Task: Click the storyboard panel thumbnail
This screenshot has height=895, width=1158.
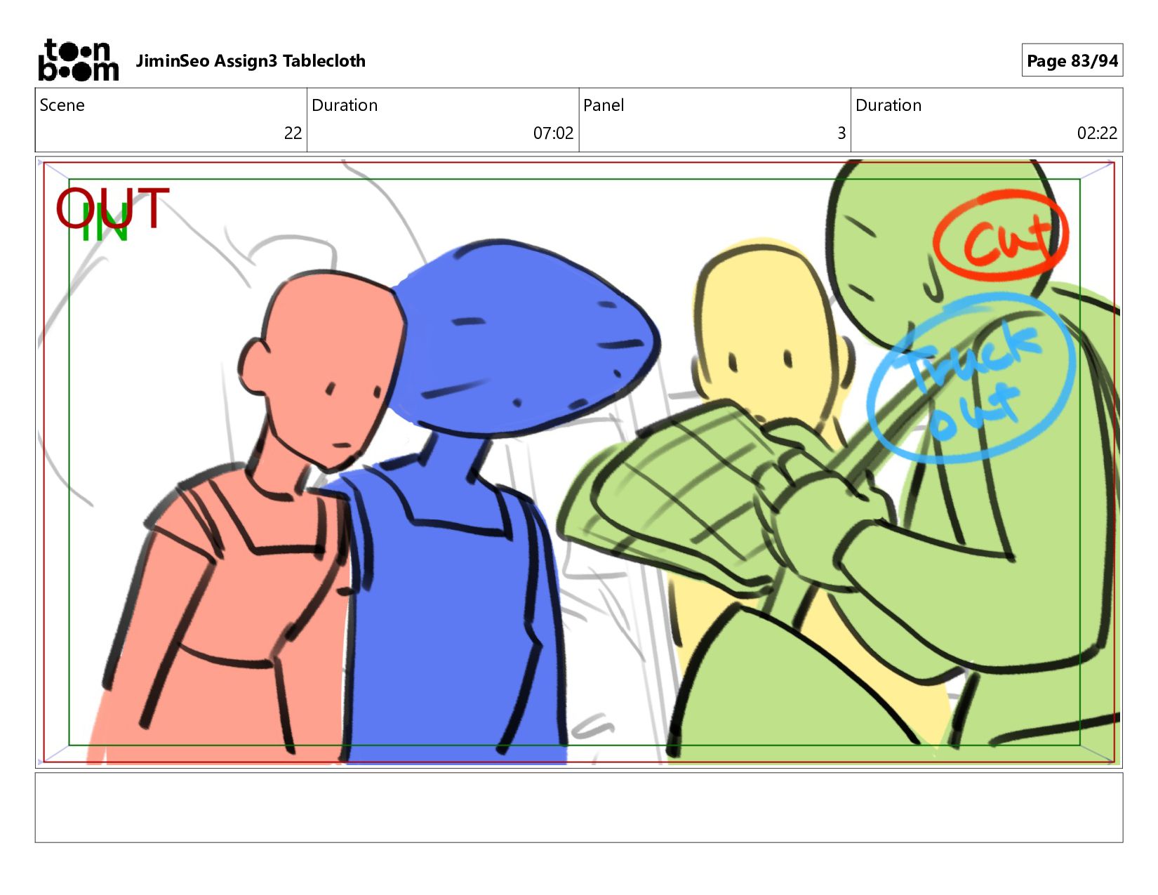Action: [579, 462]
